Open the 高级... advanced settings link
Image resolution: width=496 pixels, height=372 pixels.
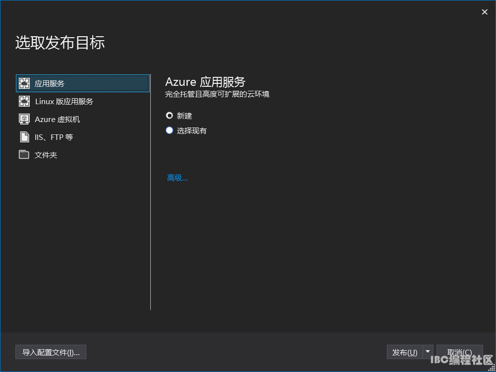click(x=178, y=178)
